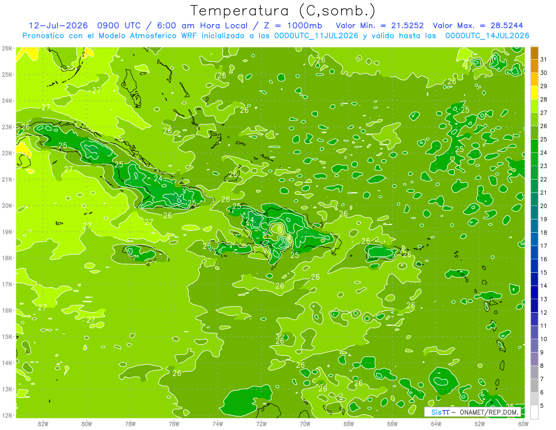Click the "68W" longitude label
This screenshot has width=556, height=430.
click(348, 424)
